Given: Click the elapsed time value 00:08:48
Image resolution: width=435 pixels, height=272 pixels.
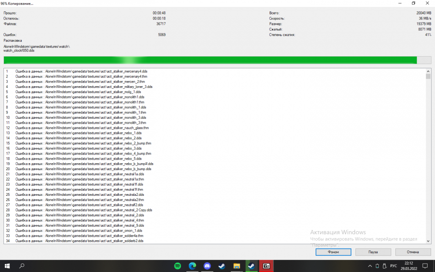Looking at the screenshot, I should 159,13.
